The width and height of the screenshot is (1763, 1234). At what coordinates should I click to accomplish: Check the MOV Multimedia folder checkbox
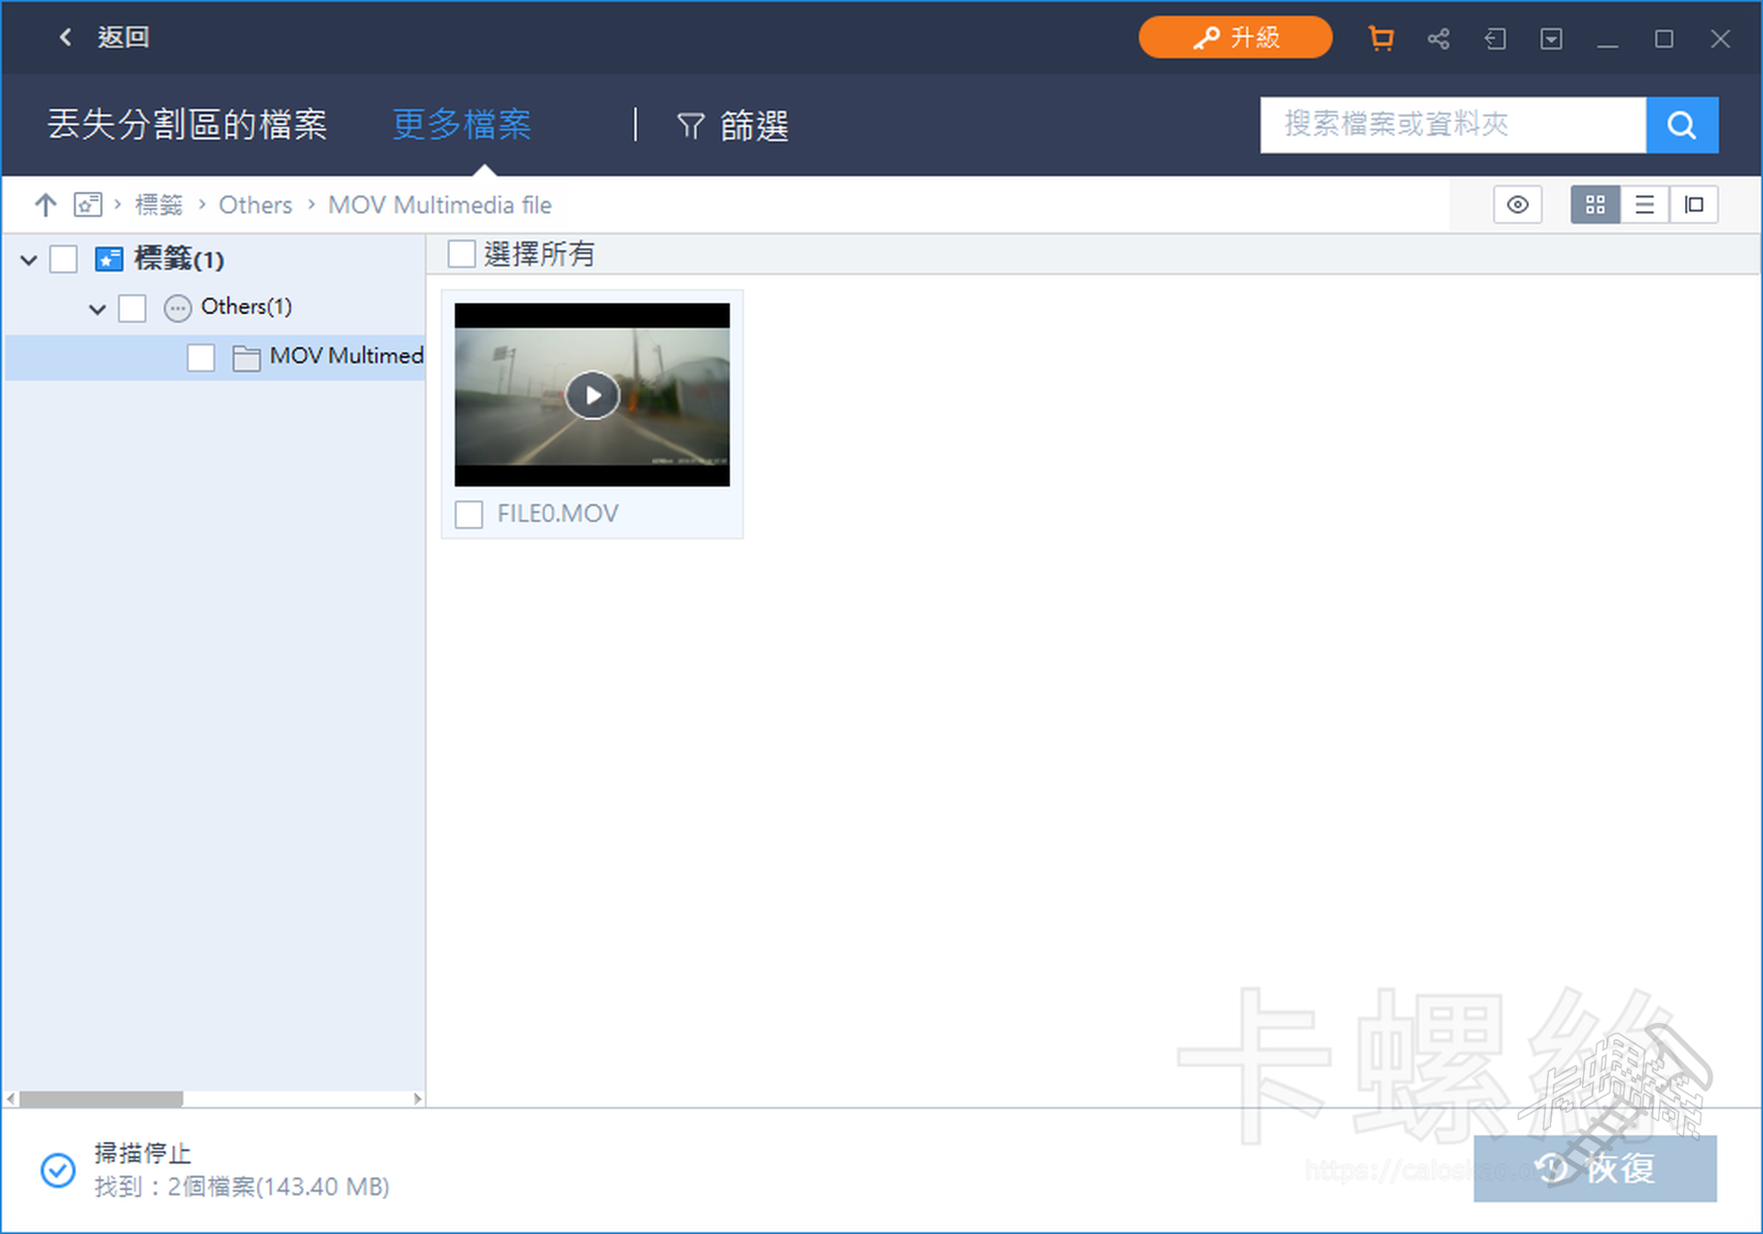pyautogui.click(x=201, y=357)
